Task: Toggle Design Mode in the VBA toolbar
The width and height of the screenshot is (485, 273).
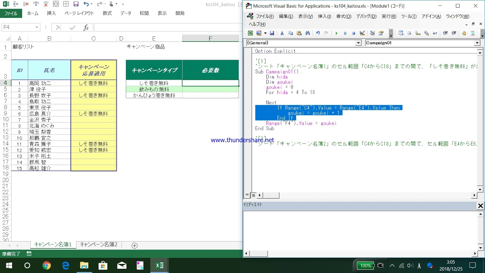Action: click(x=362, y=33)
